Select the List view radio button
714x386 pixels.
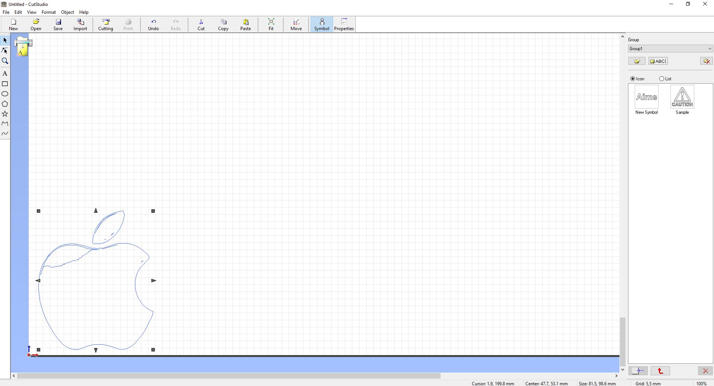(x=662, y=79)
